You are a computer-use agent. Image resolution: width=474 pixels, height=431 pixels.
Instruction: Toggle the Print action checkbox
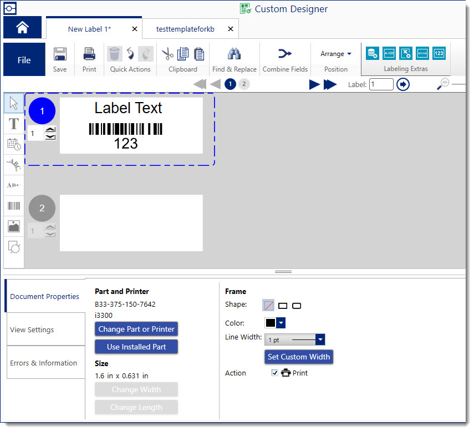pyautogui.click(x=275, y=373)
